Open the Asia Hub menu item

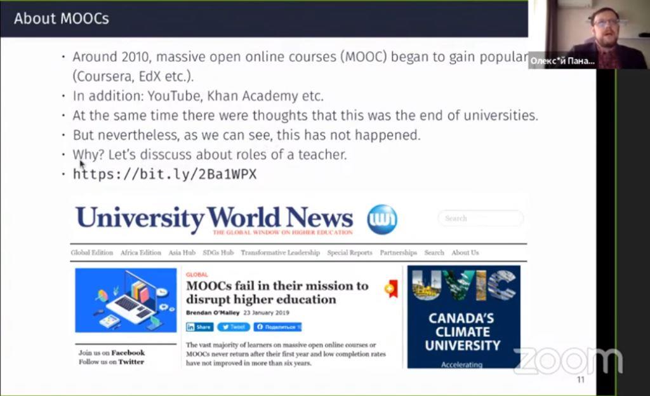click(x=182, y=252)
